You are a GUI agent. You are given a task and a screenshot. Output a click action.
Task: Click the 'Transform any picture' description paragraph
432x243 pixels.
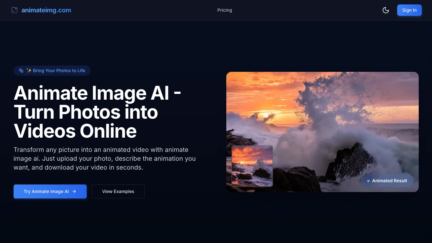(105, 159)
